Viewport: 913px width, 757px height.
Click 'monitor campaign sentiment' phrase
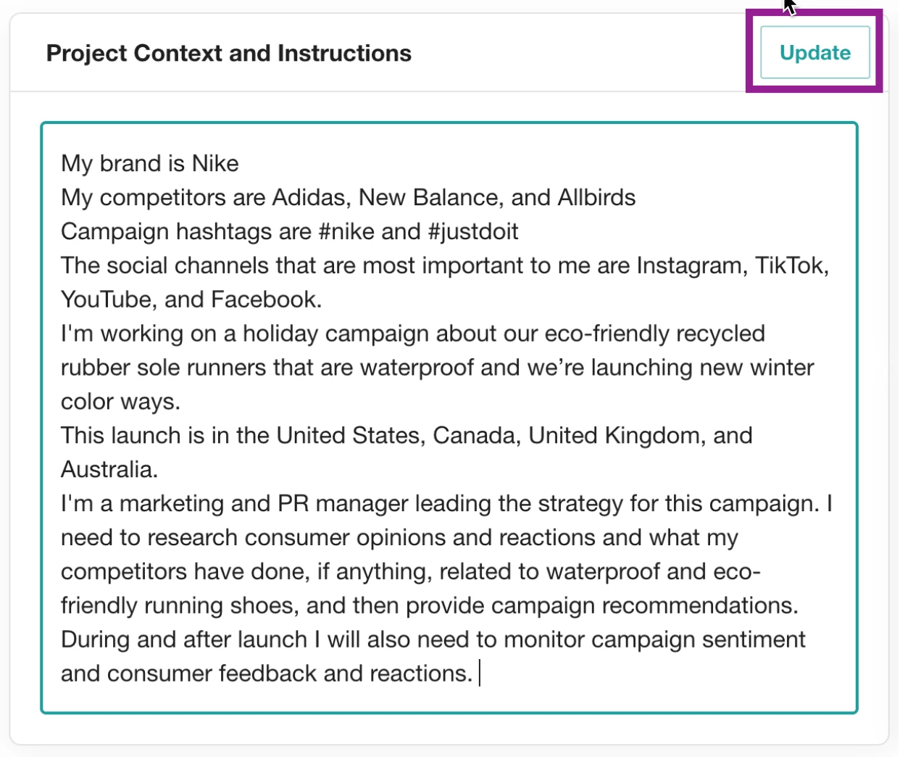654,640
